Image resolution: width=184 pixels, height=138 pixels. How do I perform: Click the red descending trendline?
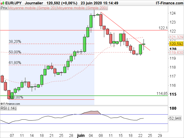click(125, 31)
